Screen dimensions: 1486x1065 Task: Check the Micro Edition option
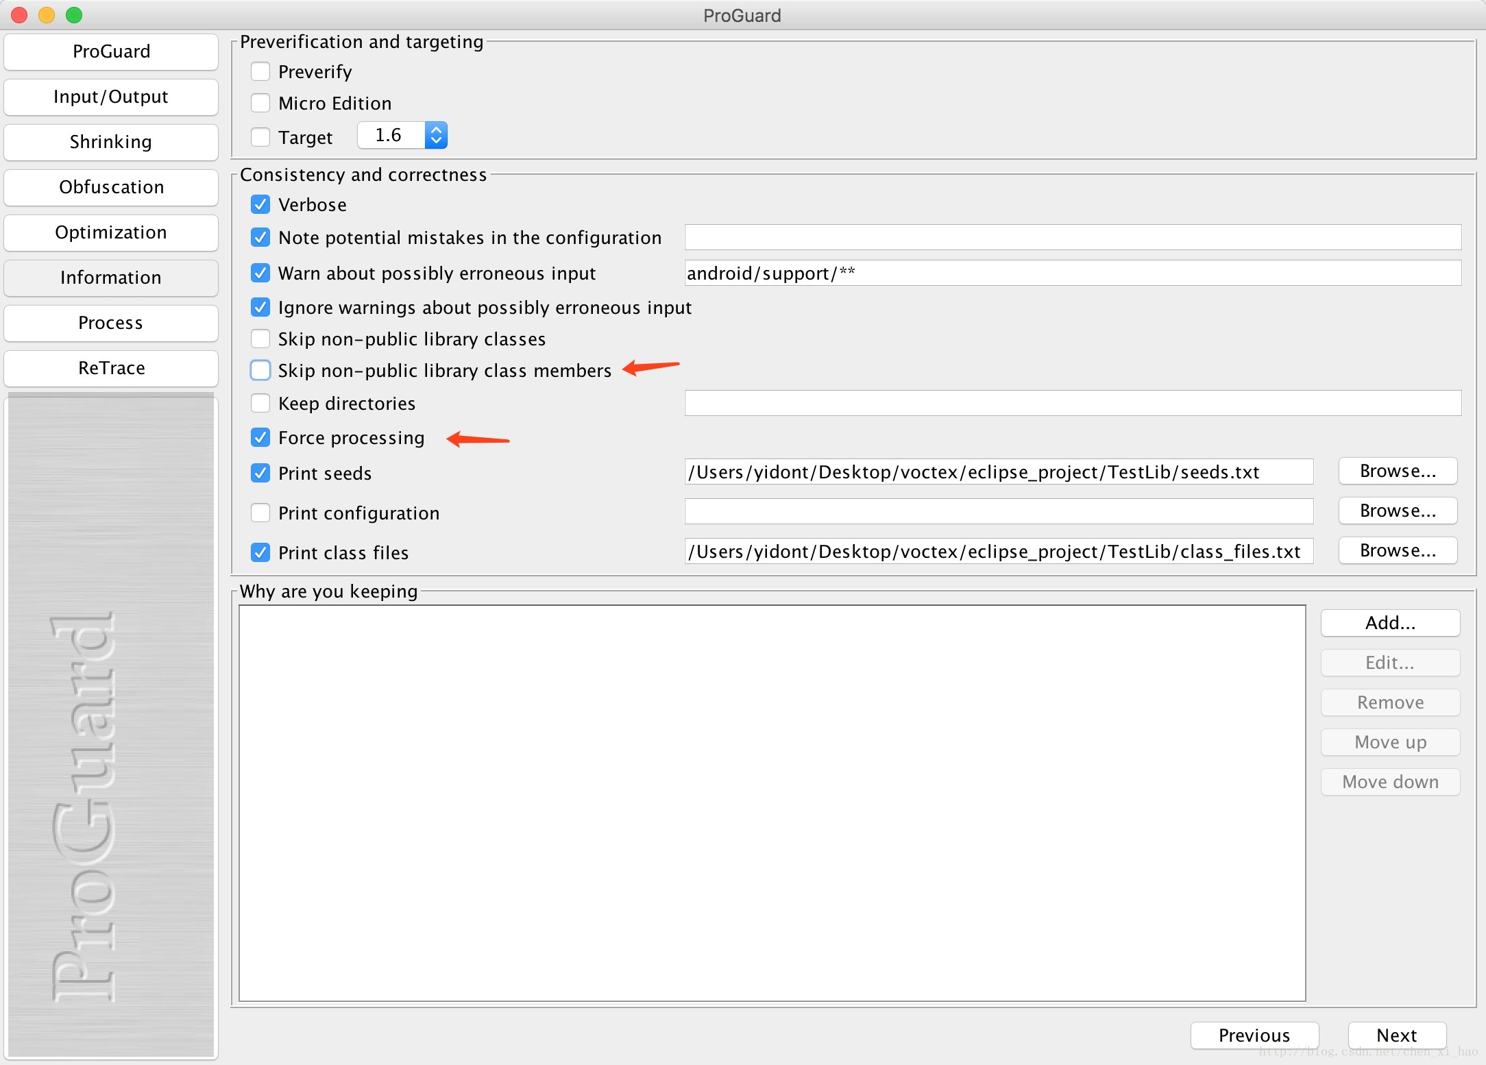click(260, 103)
